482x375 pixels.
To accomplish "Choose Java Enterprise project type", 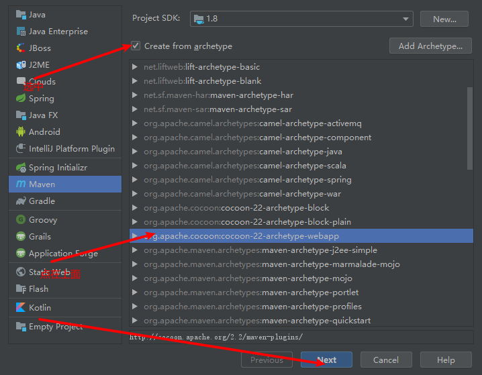I will [58, 32].
